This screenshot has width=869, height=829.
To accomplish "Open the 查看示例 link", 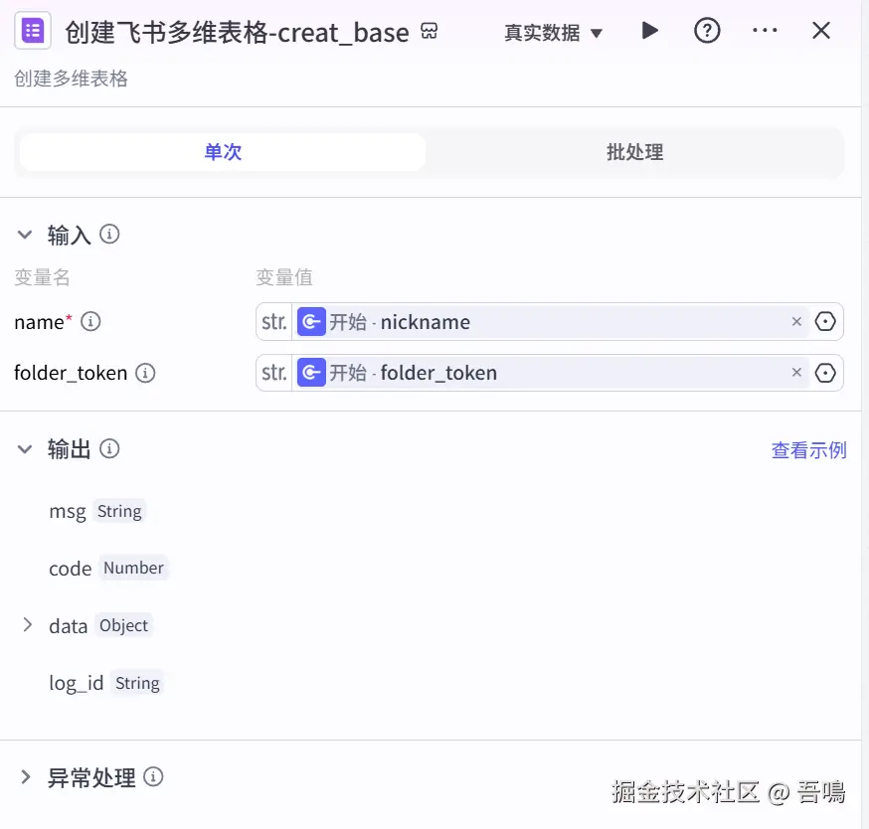I will (808, 450).
